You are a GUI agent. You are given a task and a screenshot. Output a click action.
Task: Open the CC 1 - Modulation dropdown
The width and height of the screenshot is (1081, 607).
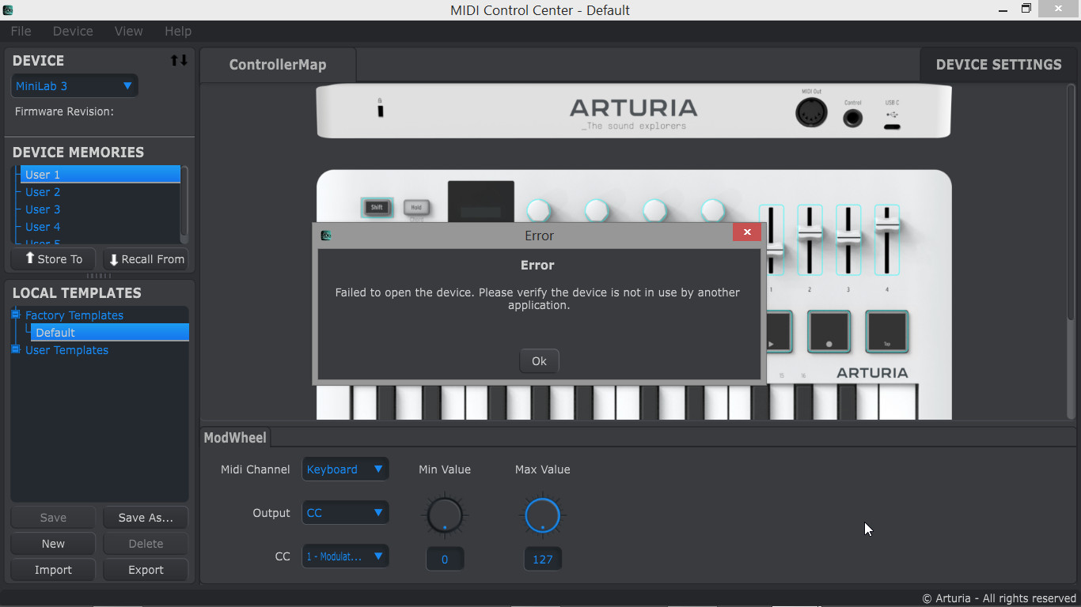345,556
